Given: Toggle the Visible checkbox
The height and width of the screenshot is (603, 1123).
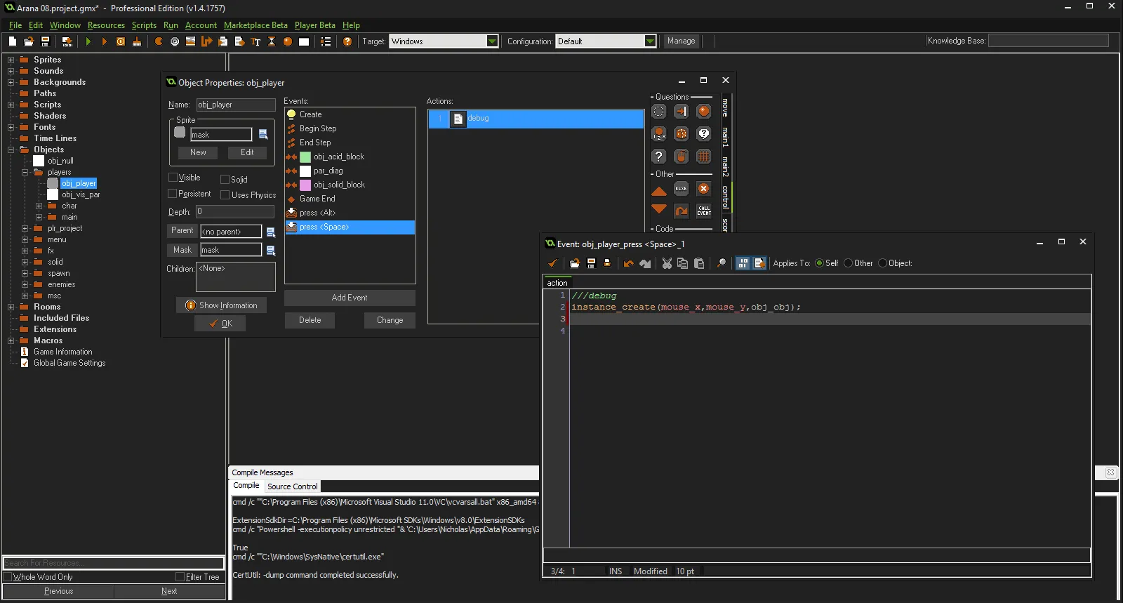Looking at the screenshot, I should point(173,178).
